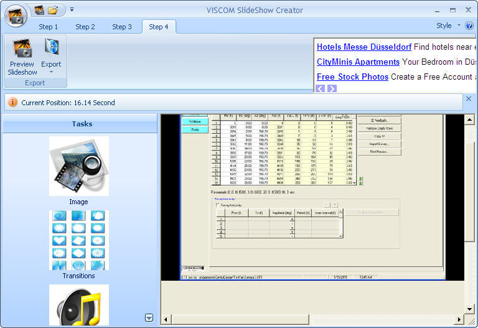Image resolution: width=478 pixels, height=328 pixels.
Task: Click the preview vertical scrollbar down arrow
Action: [469, 309]
